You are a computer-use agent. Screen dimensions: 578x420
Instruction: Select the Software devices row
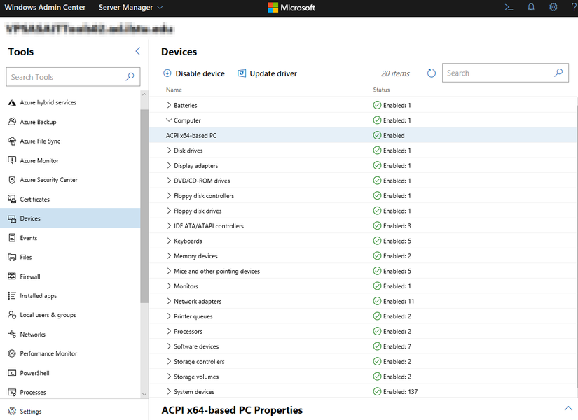(363, 346)
